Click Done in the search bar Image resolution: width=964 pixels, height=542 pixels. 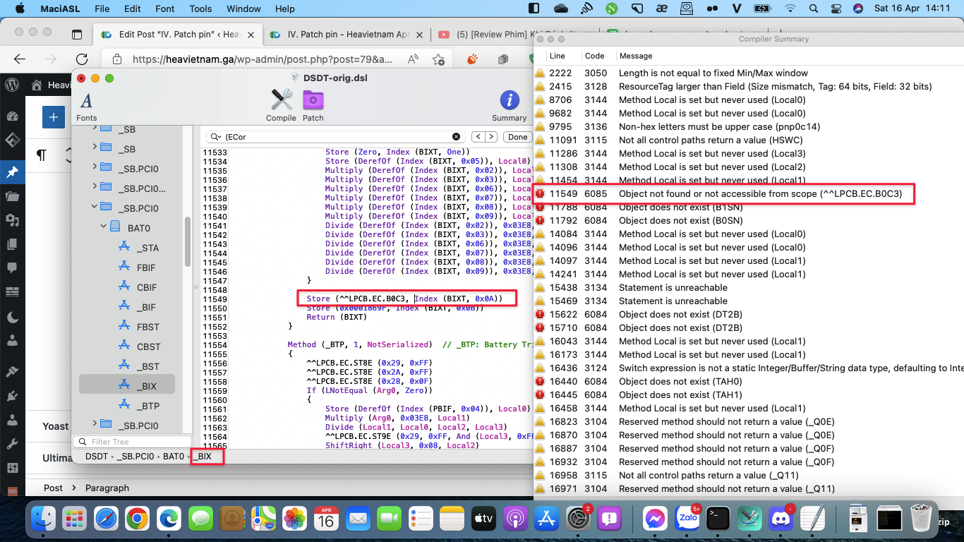517,137
